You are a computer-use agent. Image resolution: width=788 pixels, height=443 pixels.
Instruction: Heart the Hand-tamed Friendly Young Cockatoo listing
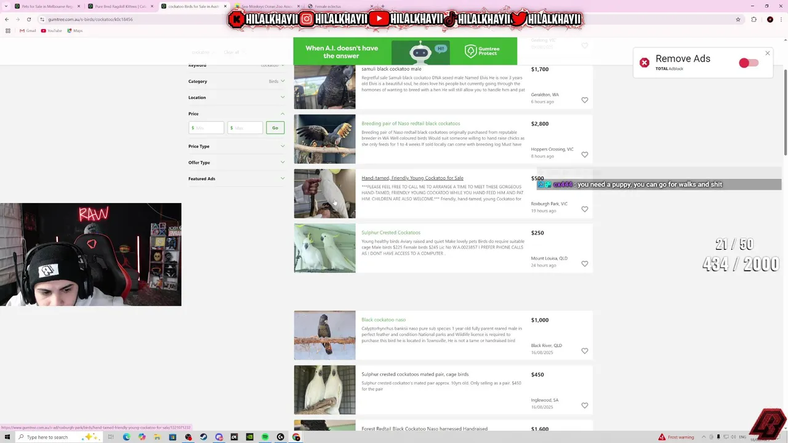(585, 209)
